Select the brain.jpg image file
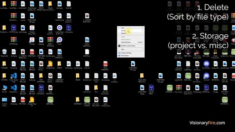 point(59,5)
